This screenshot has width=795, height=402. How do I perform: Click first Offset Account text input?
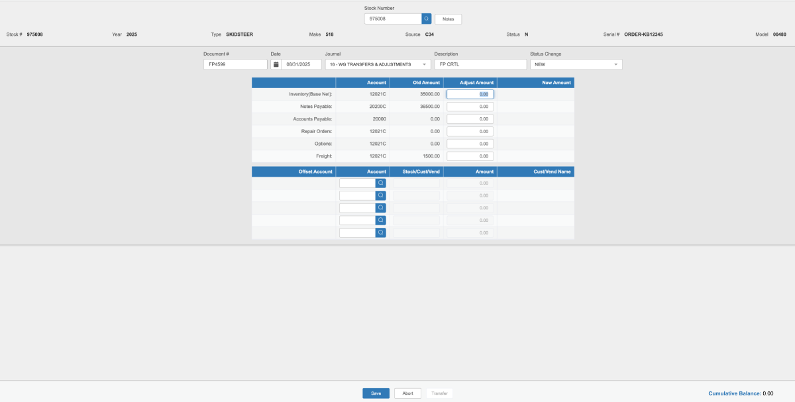[358, 183]
